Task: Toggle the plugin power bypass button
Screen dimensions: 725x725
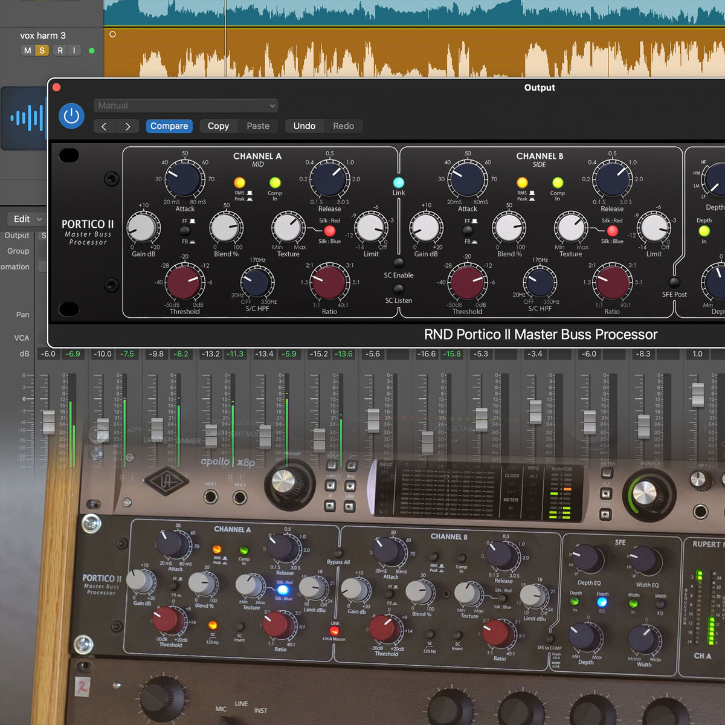Action: click(71, 116)
